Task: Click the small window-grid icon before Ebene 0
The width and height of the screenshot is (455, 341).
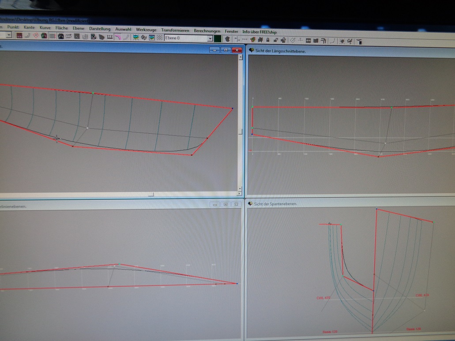Action: pyautogui.click(x=159, y=38)
